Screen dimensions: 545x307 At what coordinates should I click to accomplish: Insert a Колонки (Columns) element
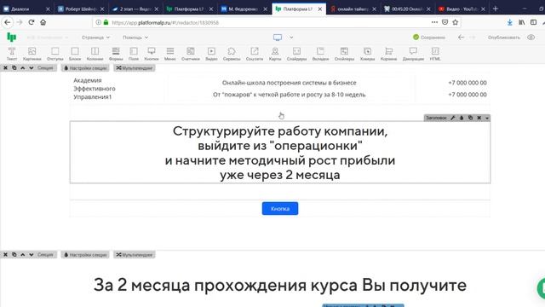tap(95, 54)
